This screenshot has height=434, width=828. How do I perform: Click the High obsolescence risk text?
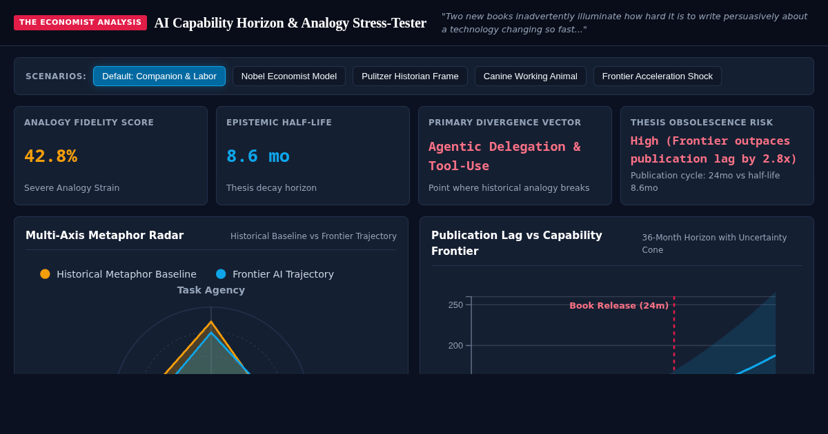point(713,149)
